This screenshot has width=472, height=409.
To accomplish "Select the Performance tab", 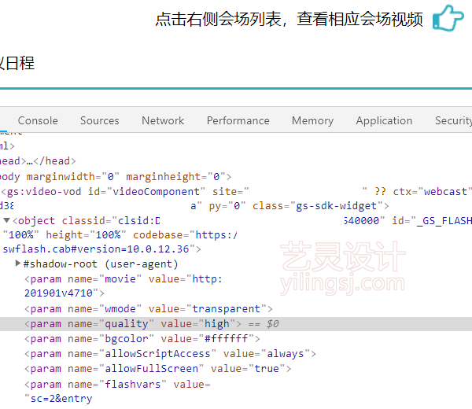I will pos(238,120).
